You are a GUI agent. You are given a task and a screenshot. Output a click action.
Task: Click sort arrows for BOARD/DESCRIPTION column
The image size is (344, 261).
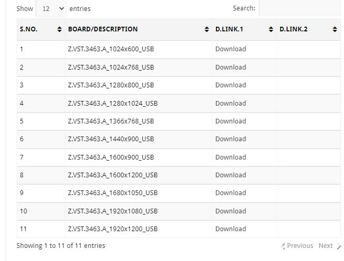[x=207, y=30]
